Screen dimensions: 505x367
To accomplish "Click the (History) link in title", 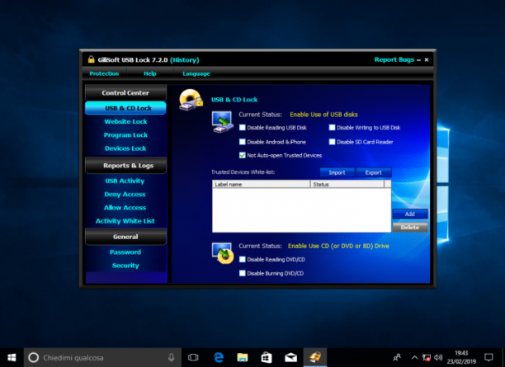I will tap(185, 60).
